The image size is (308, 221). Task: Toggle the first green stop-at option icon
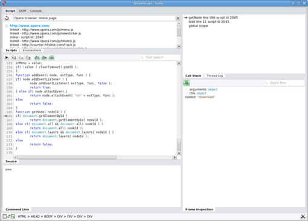(x=37, y=58)
